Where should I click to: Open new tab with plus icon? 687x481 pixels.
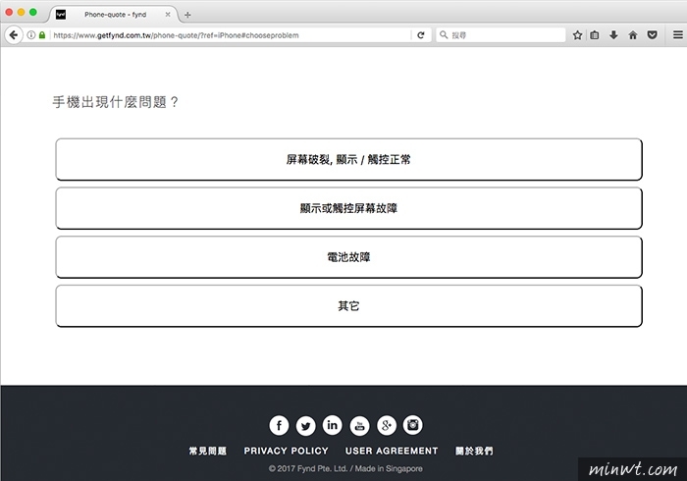point(187,15)
